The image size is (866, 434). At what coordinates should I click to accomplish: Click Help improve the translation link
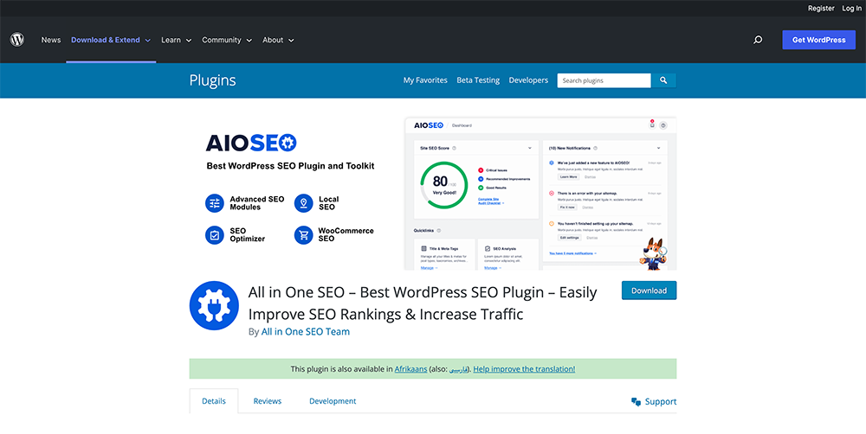[524, 369]
